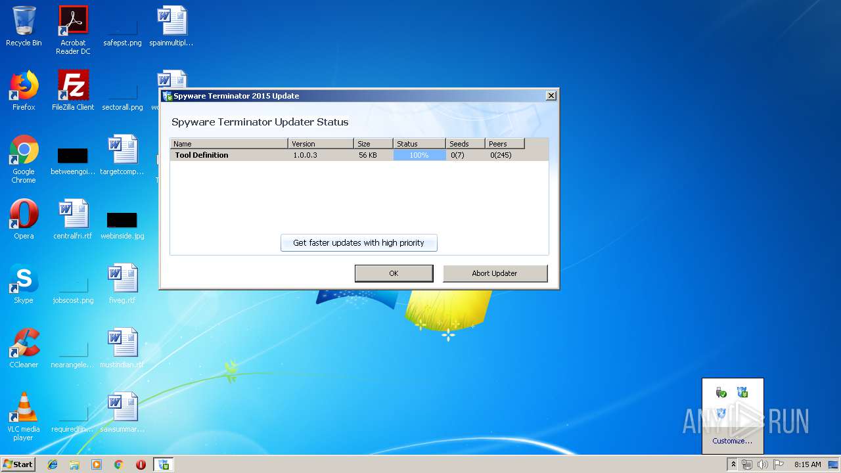Click version cell 1.0.0.3

pyautogui.click(x=305, y=155)
